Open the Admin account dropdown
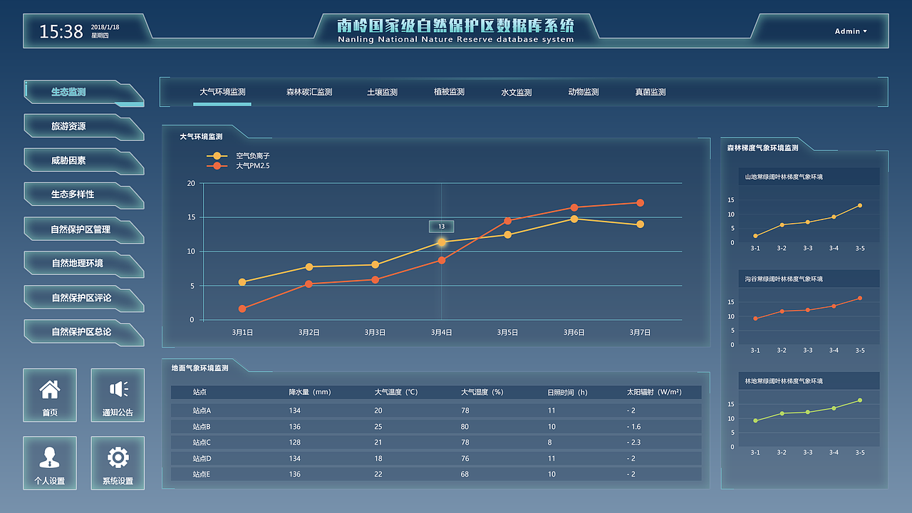The width and height of the screenshot is (912, 513). (850, 31)
